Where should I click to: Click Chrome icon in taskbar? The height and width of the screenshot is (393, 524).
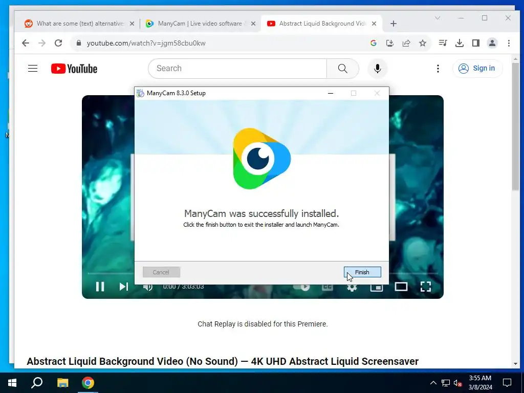[88, 383]
